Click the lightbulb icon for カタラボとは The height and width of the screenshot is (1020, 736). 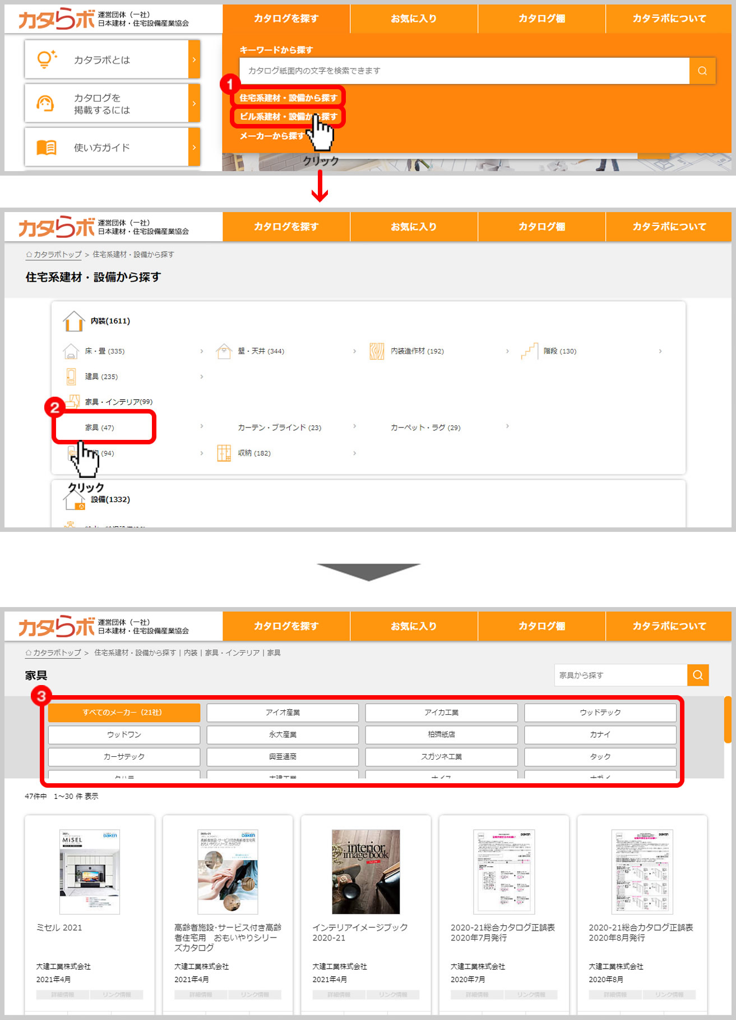tap(46, 59)
